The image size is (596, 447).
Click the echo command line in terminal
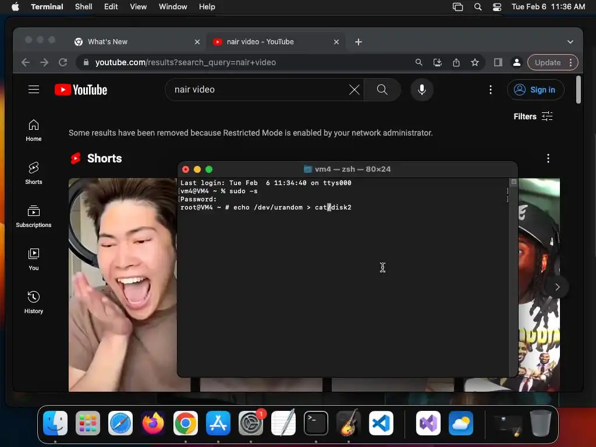[265, 207]
